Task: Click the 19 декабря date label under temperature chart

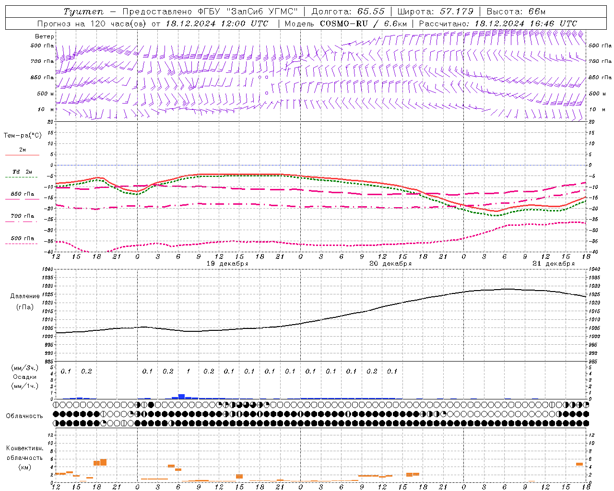Action: (x=227, y=264)
